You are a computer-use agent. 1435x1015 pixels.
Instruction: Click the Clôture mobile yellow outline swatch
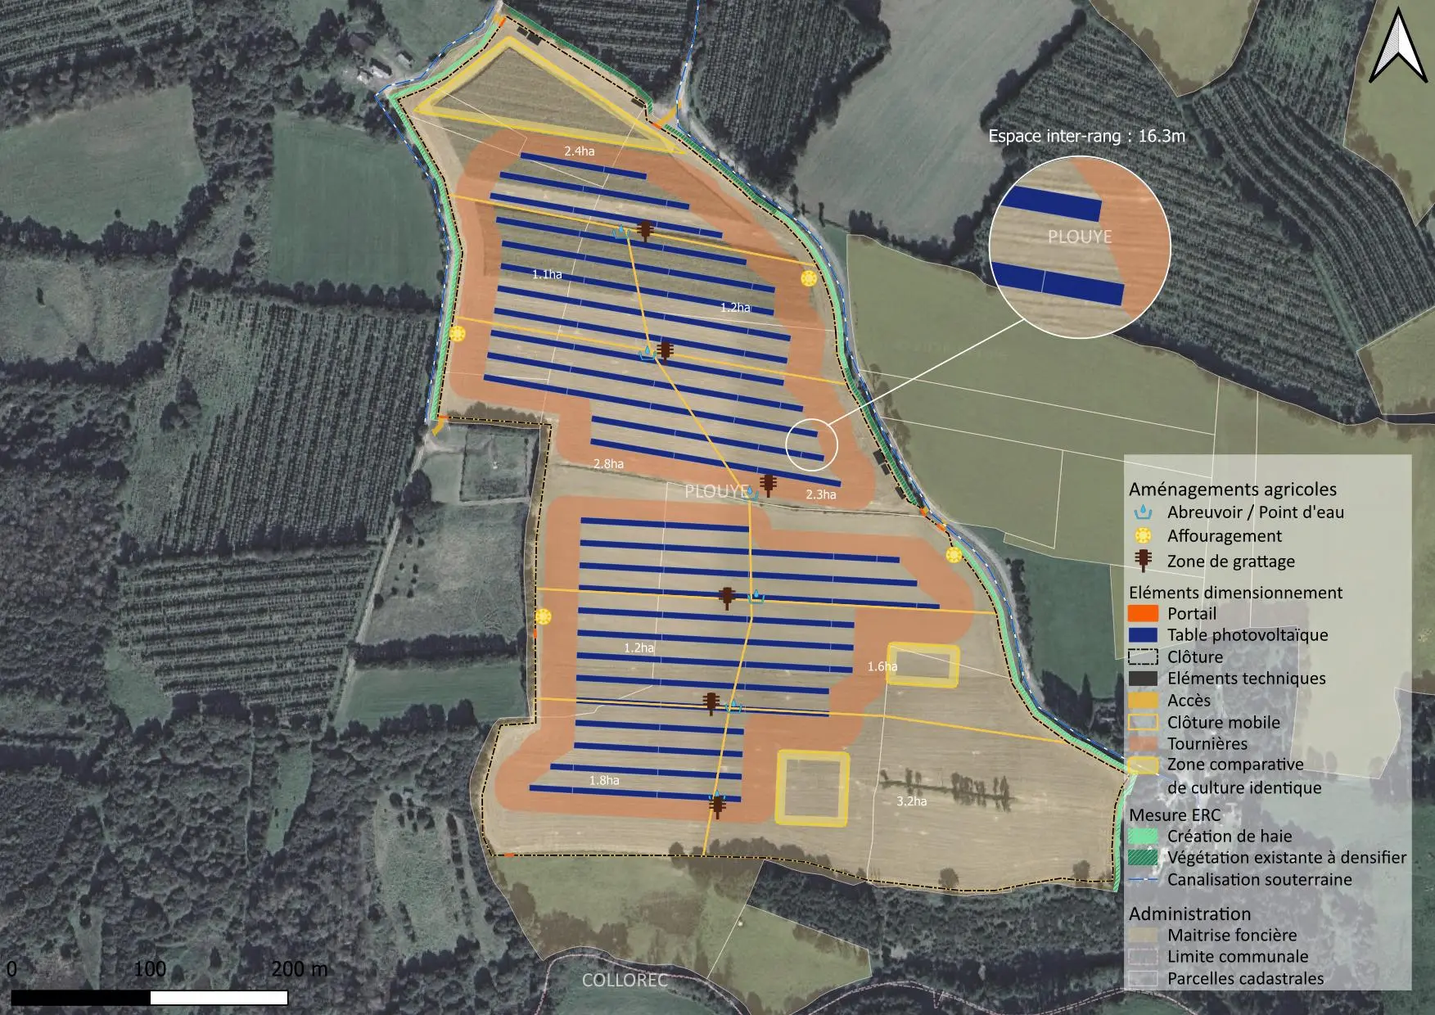[x=1143, y=723]
